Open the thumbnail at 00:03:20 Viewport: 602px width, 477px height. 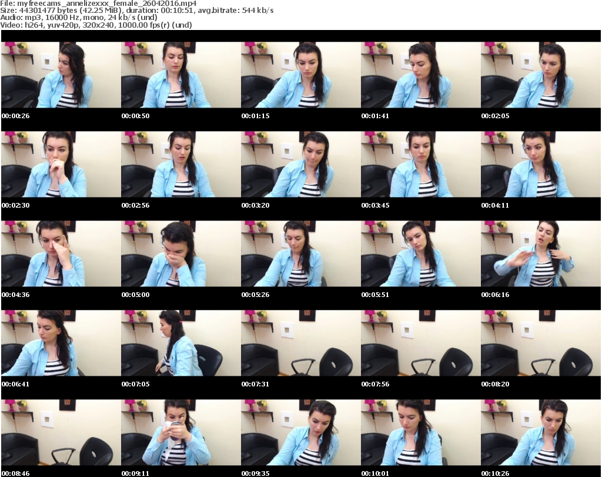click(300, 164)
